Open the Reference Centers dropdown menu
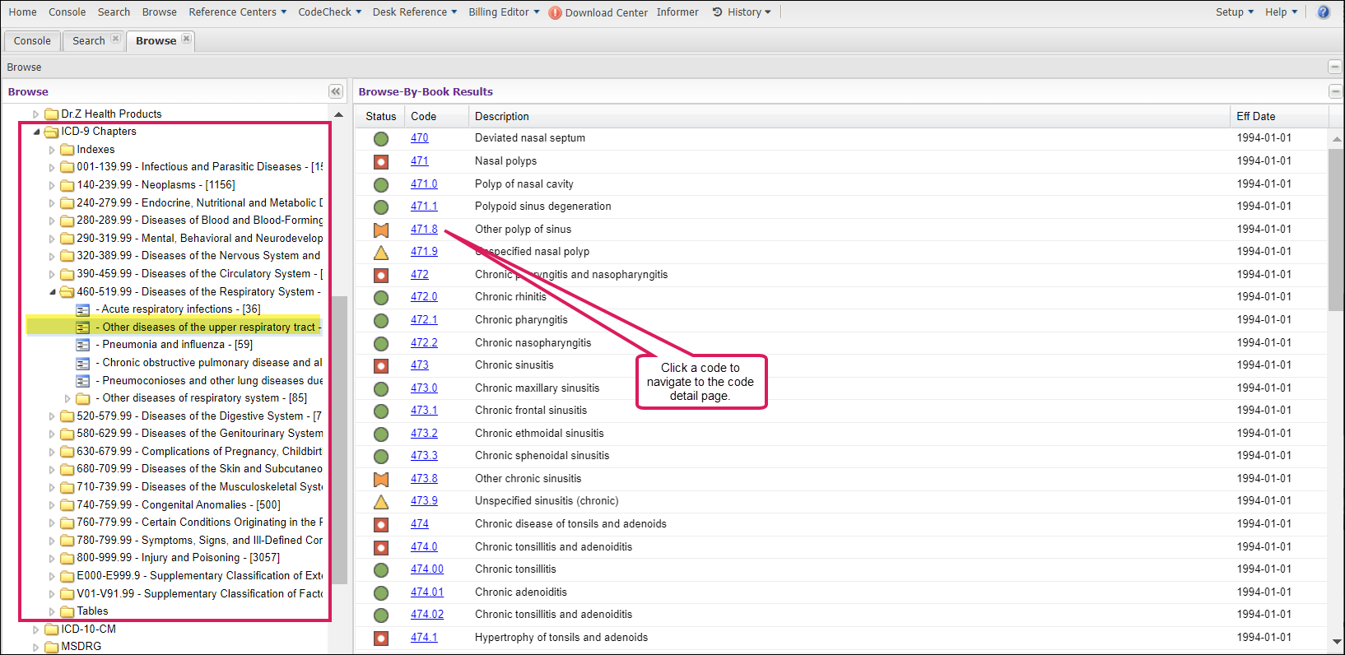 coord(237,12)
